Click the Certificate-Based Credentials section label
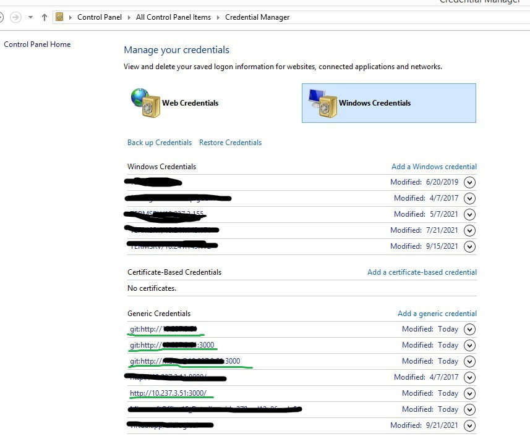 click(174, 272)
